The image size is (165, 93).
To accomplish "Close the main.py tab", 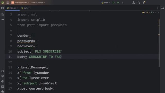I will [x=18, y=8].
